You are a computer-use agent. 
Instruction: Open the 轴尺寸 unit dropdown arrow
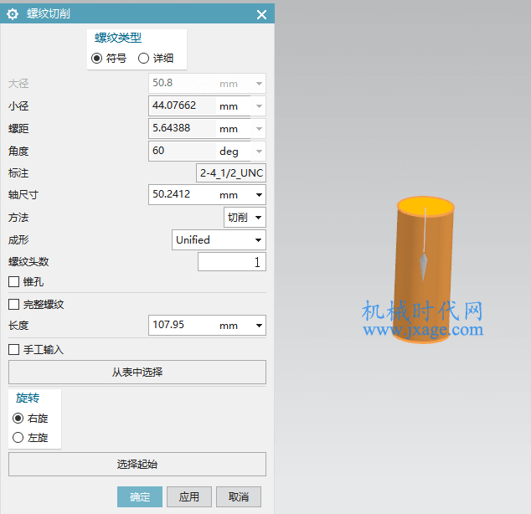pos(259,195)
